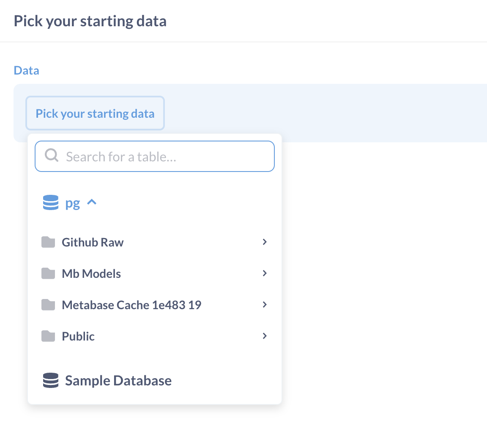Select the Github Raw schema row

tap(127, 242)
